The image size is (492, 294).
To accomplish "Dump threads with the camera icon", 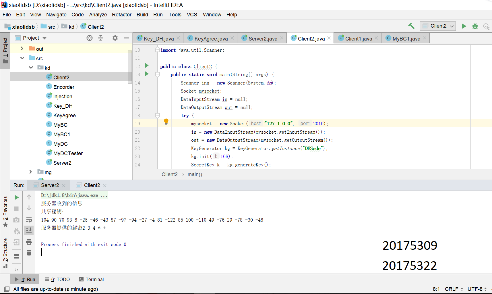I will (x=16, y=220).
